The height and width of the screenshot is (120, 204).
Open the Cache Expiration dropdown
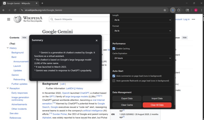pyautogui.click(x=142, y=58)
